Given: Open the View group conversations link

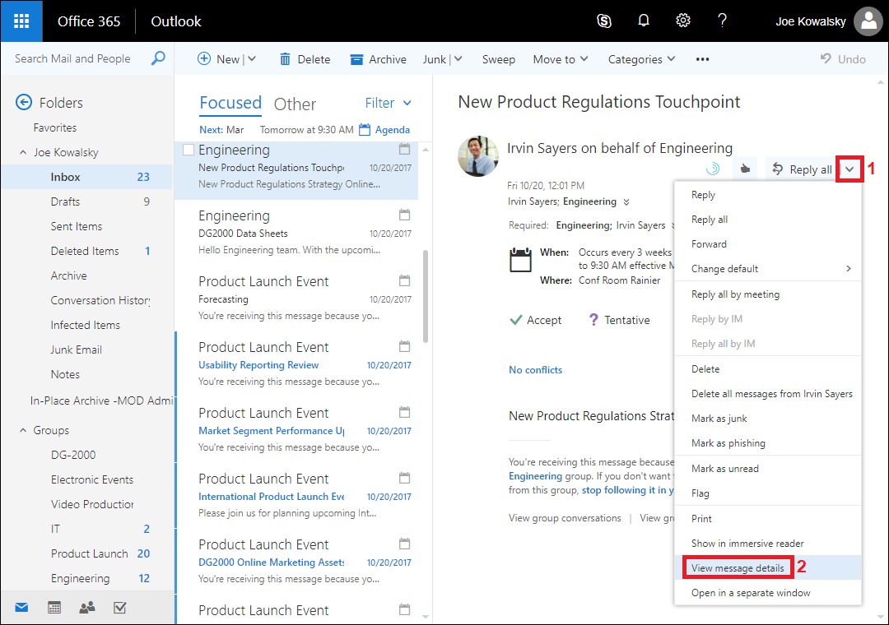Looking at the screenshot, I should point(565,518).
